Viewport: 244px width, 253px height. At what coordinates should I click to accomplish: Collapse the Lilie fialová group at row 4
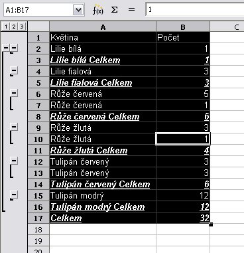(14, 71)
